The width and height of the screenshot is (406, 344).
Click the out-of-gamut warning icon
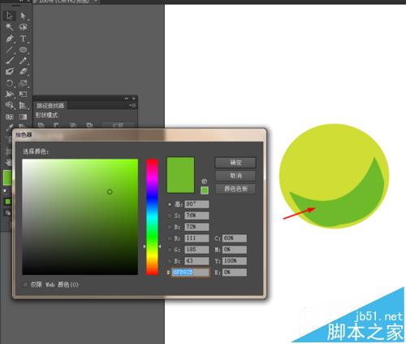click(x=205, y=181)
